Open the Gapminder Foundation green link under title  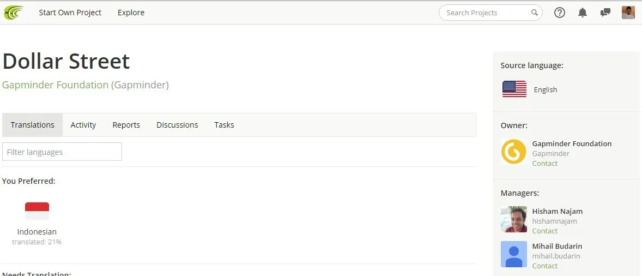55,85
